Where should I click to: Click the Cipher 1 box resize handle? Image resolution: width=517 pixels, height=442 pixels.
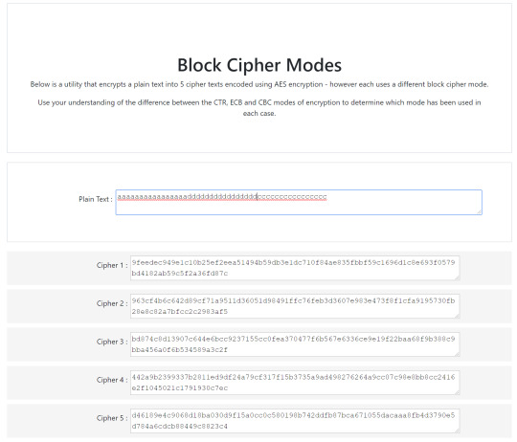click(x=457, y=277)
